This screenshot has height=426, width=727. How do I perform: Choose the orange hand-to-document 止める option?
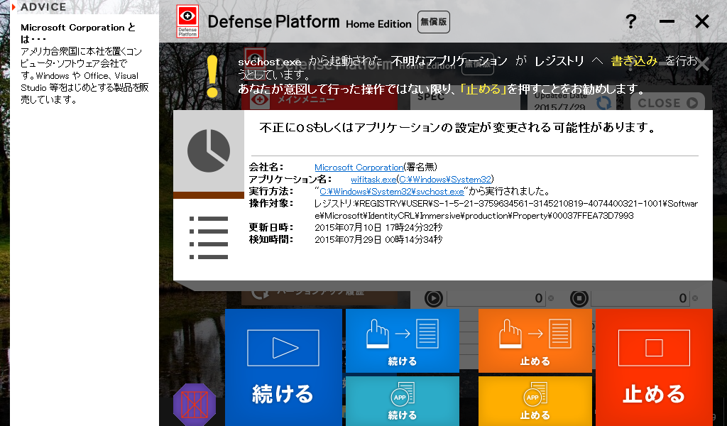[x=535, y=341]
